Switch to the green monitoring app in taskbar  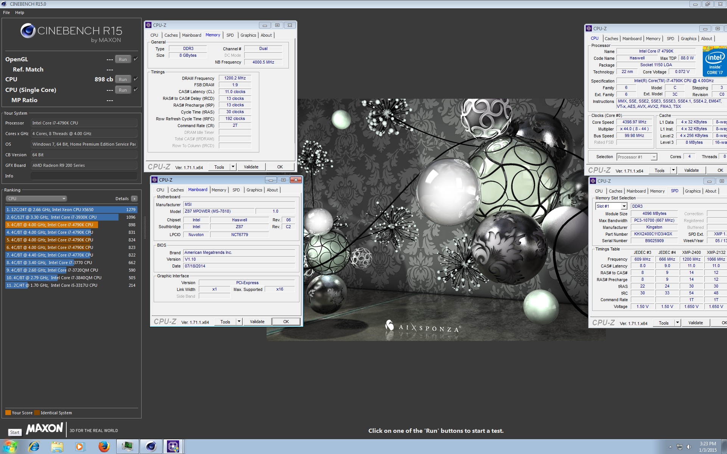point(127,447)
